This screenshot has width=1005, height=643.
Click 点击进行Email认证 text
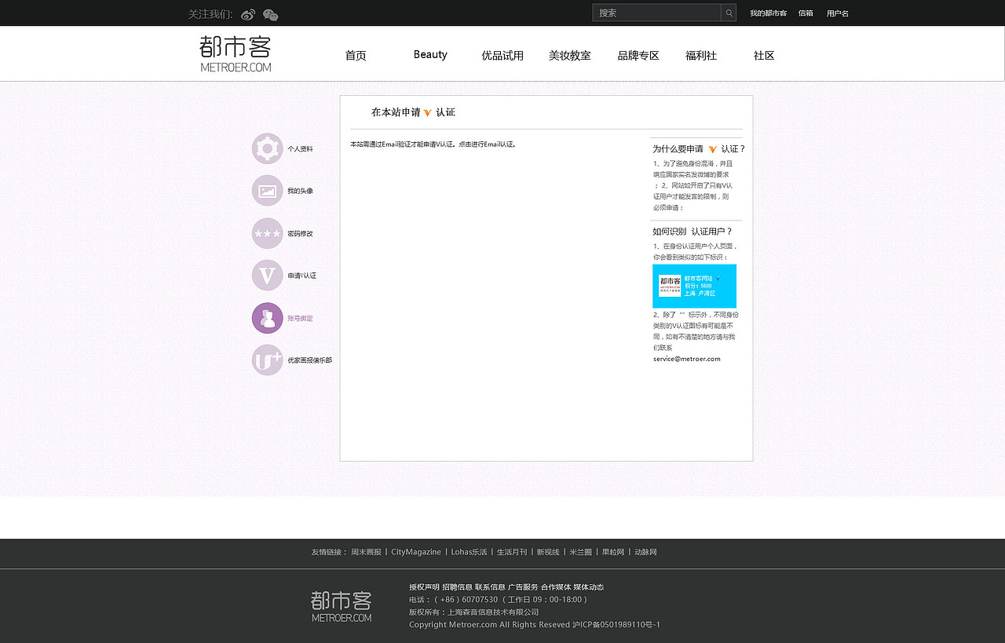[x=487, y=144]
